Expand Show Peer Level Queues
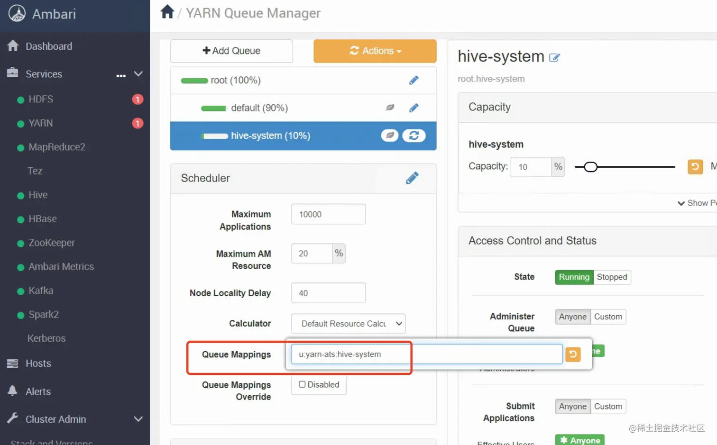 (697, 203)
